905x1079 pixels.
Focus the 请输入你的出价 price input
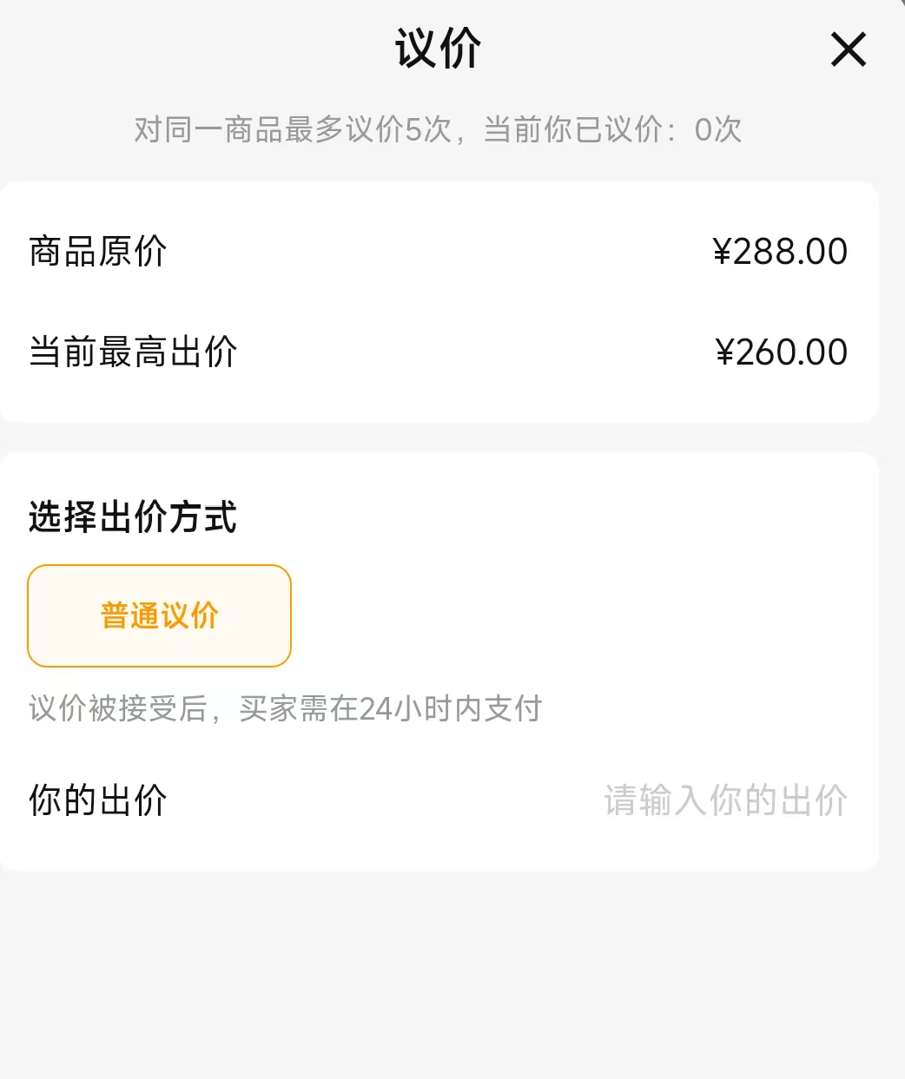[x=725, y=800]
